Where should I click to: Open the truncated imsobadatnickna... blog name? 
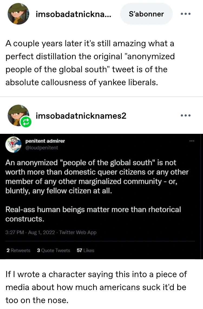(73, 14)
